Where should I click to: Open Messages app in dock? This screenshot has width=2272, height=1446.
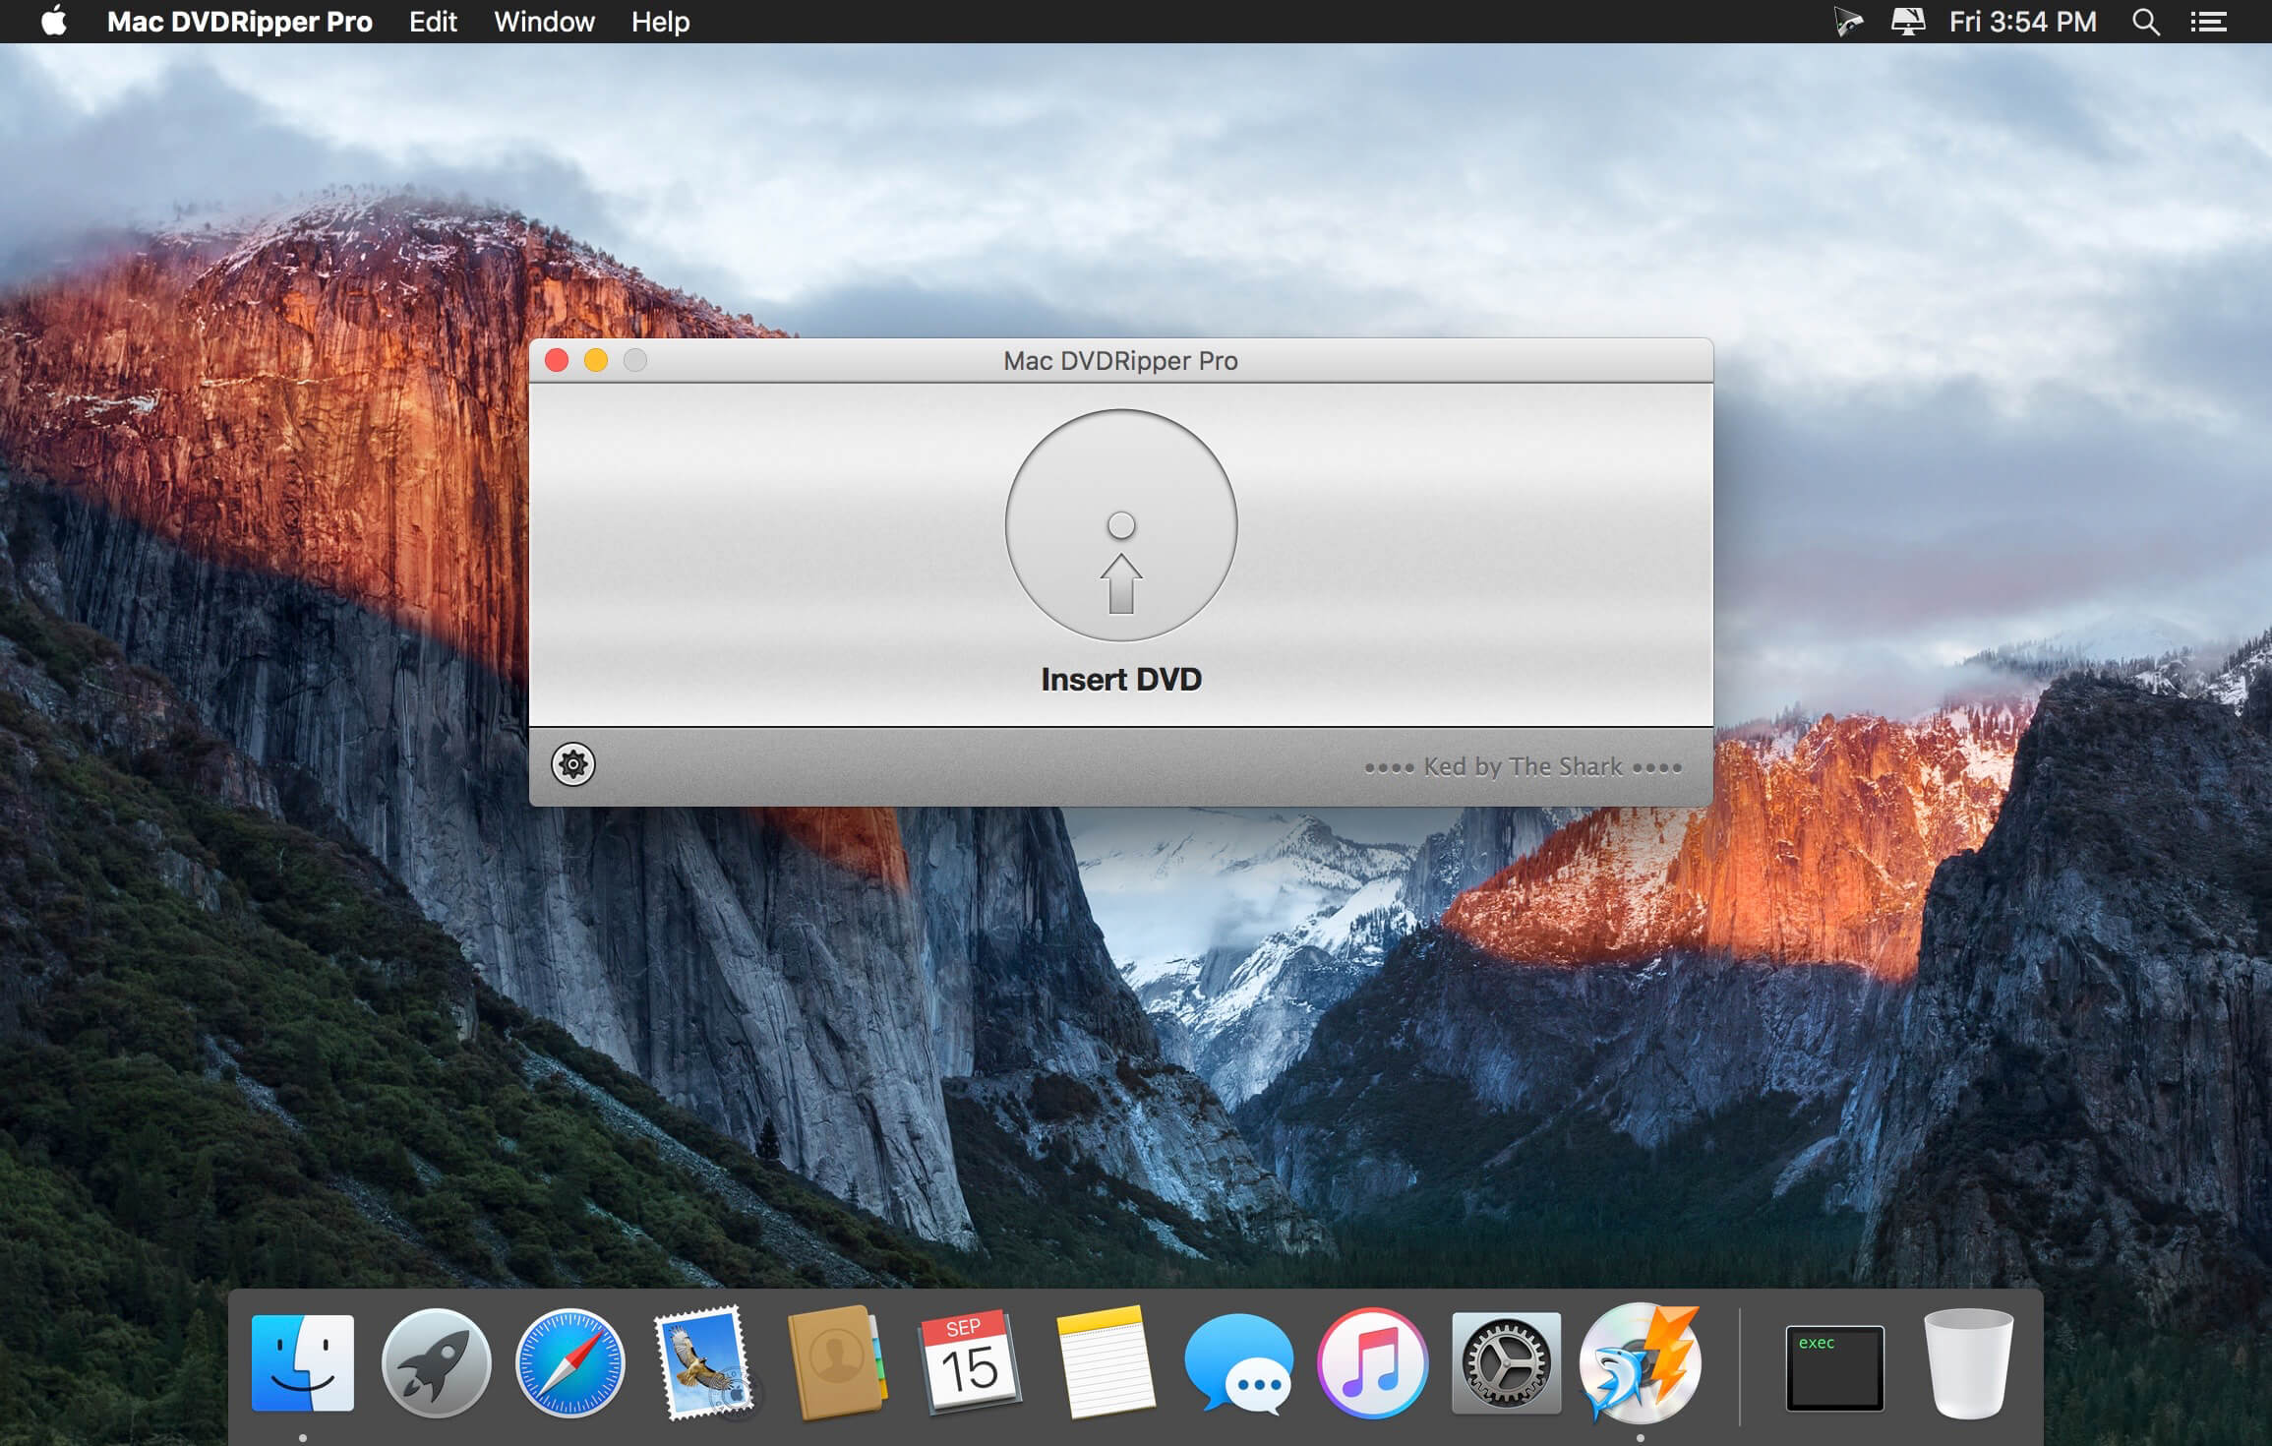tap(1238, 1363)
